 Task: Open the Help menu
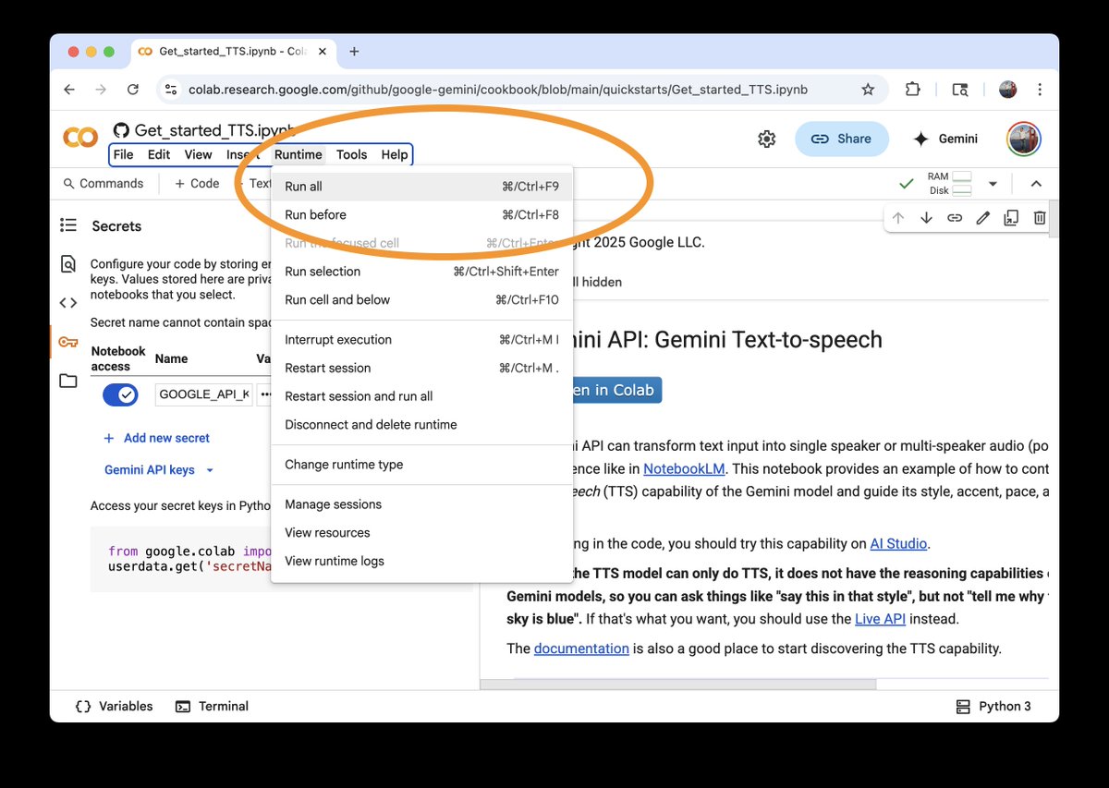point(395,154)
